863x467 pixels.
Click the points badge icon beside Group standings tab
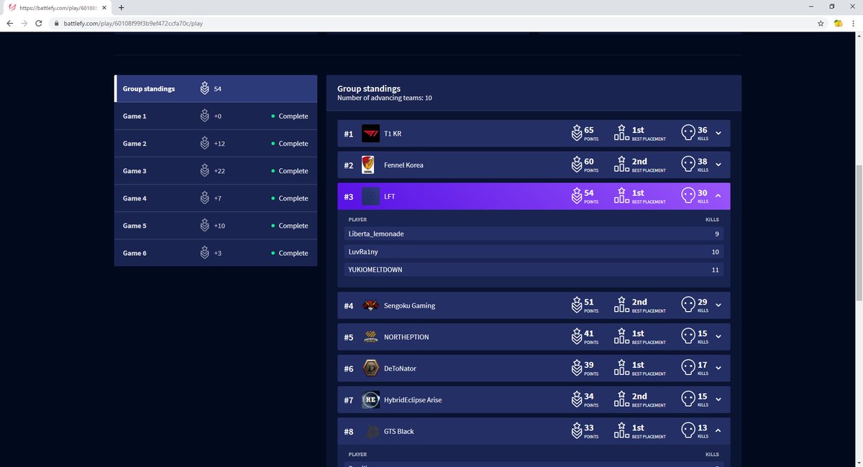click(205, 88)
